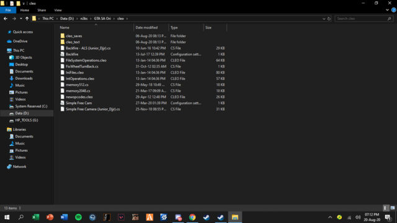The width and height of the screenshot is (397, 223).
Task: Select the FileSystemOperations.cleo file
Action: click(x=86, y=60)
